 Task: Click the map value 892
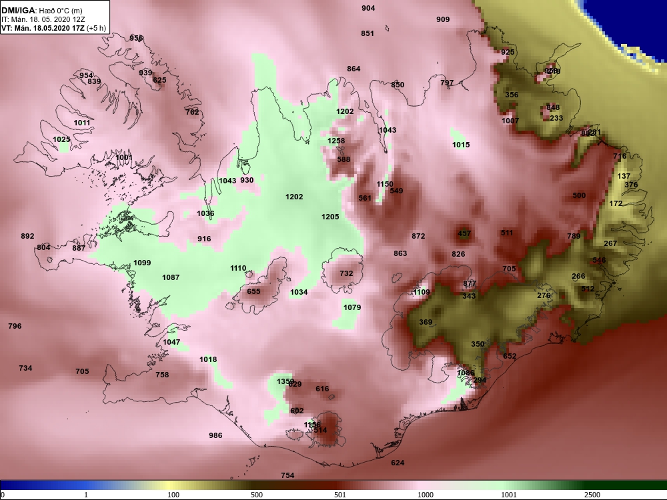pyautogui.click(x=27, y=236)
